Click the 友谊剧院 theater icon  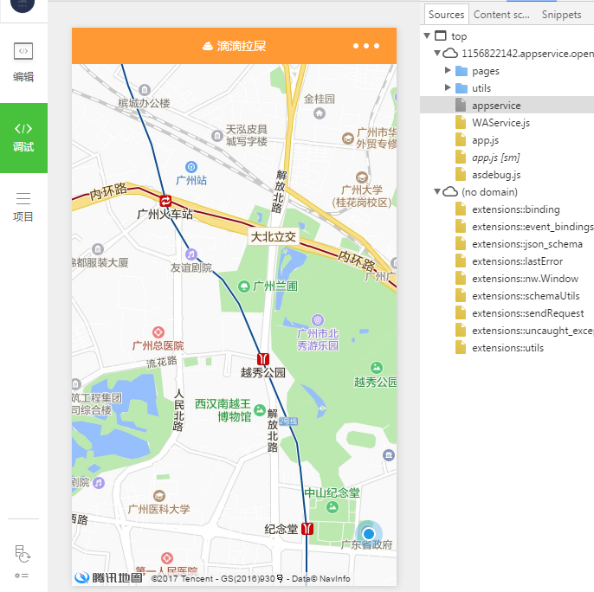[x=191, y=254]
